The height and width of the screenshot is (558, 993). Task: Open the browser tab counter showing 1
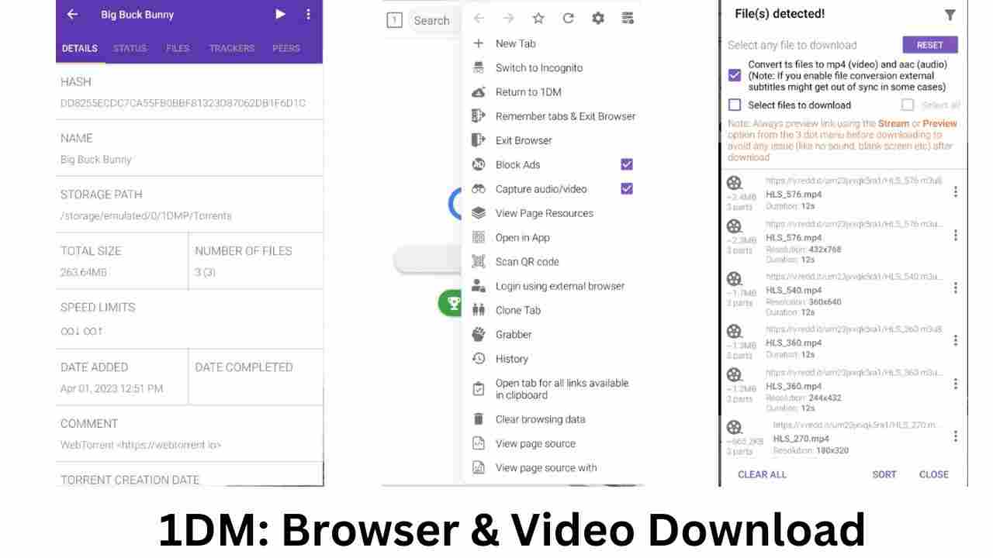click(394, 20)
